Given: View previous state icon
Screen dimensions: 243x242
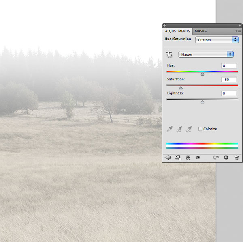Looking at the screenshot, I should (x=216, y=158).
